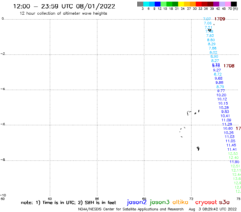Image resolution: width=241 pixels, height=212 pixels.
Task: Click wave height value '8.02'
Action: [213, 53]
